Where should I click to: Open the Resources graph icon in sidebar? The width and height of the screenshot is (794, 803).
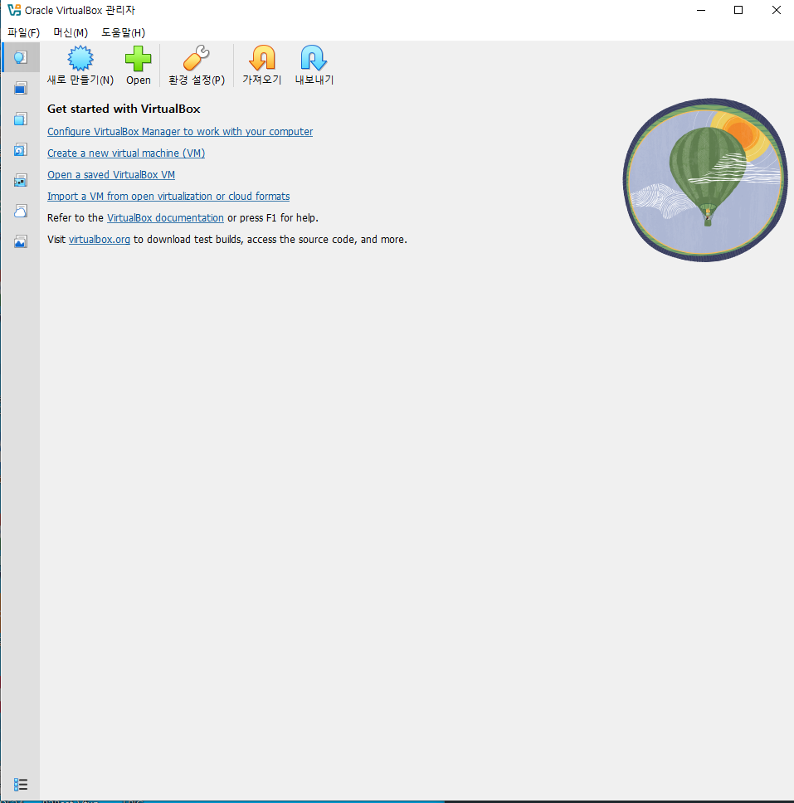(21, 241)
